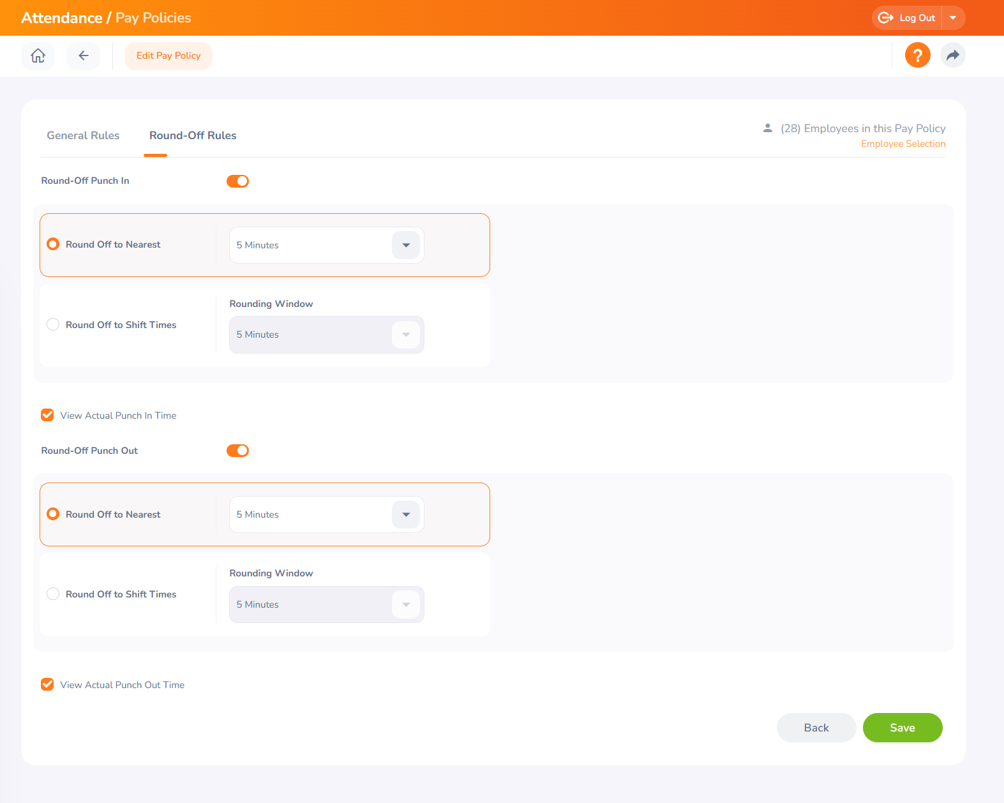
Task: Open Punch Out nearest minutes dropdown
Action: click(x=327, y=514)
